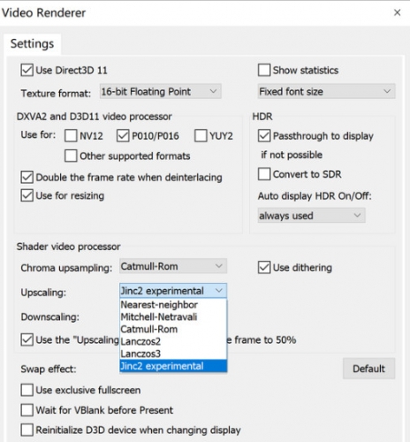Open the Chroma upsampling Catmull-Rom dropdown
Screen dimensions: 410x442
[x=173, y=266]
